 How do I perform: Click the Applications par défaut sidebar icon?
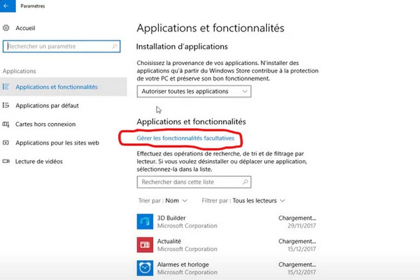6,105
